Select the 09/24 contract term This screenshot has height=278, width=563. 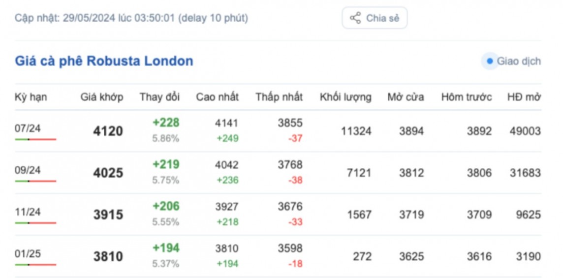pos(28,170)
